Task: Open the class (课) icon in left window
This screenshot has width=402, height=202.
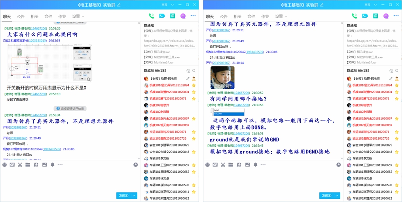Action: (173, 16)
